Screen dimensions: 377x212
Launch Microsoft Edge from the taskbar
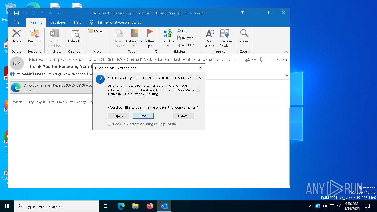click(121, 206)
